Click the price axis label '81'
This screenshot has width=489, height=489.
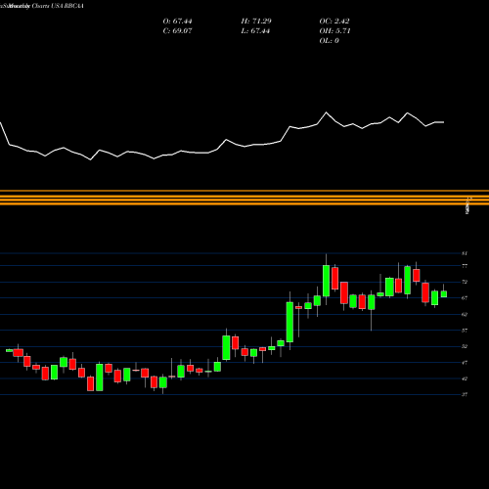tap(465, 253)
